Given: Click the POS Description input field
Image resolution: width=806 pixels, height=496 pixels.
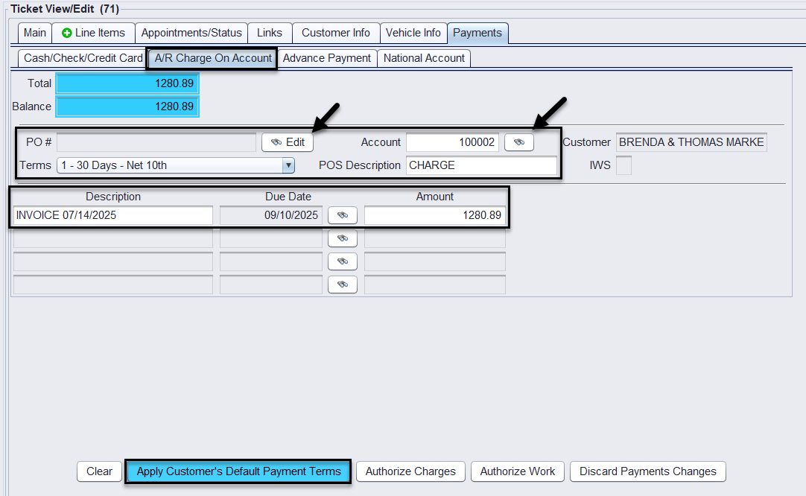Looking at the screenshot, I should point(481,165).
